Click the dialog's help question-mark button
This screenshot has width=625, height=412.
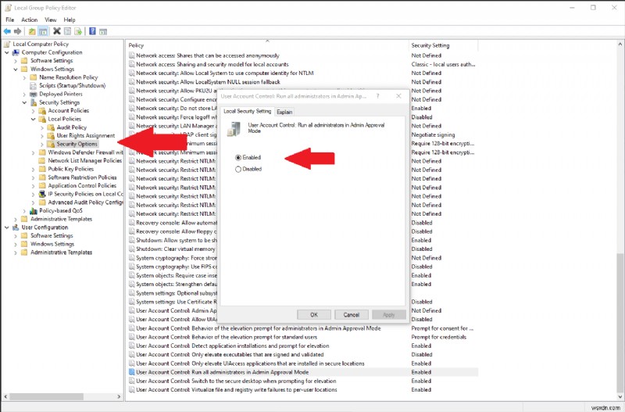pos(378,96)
